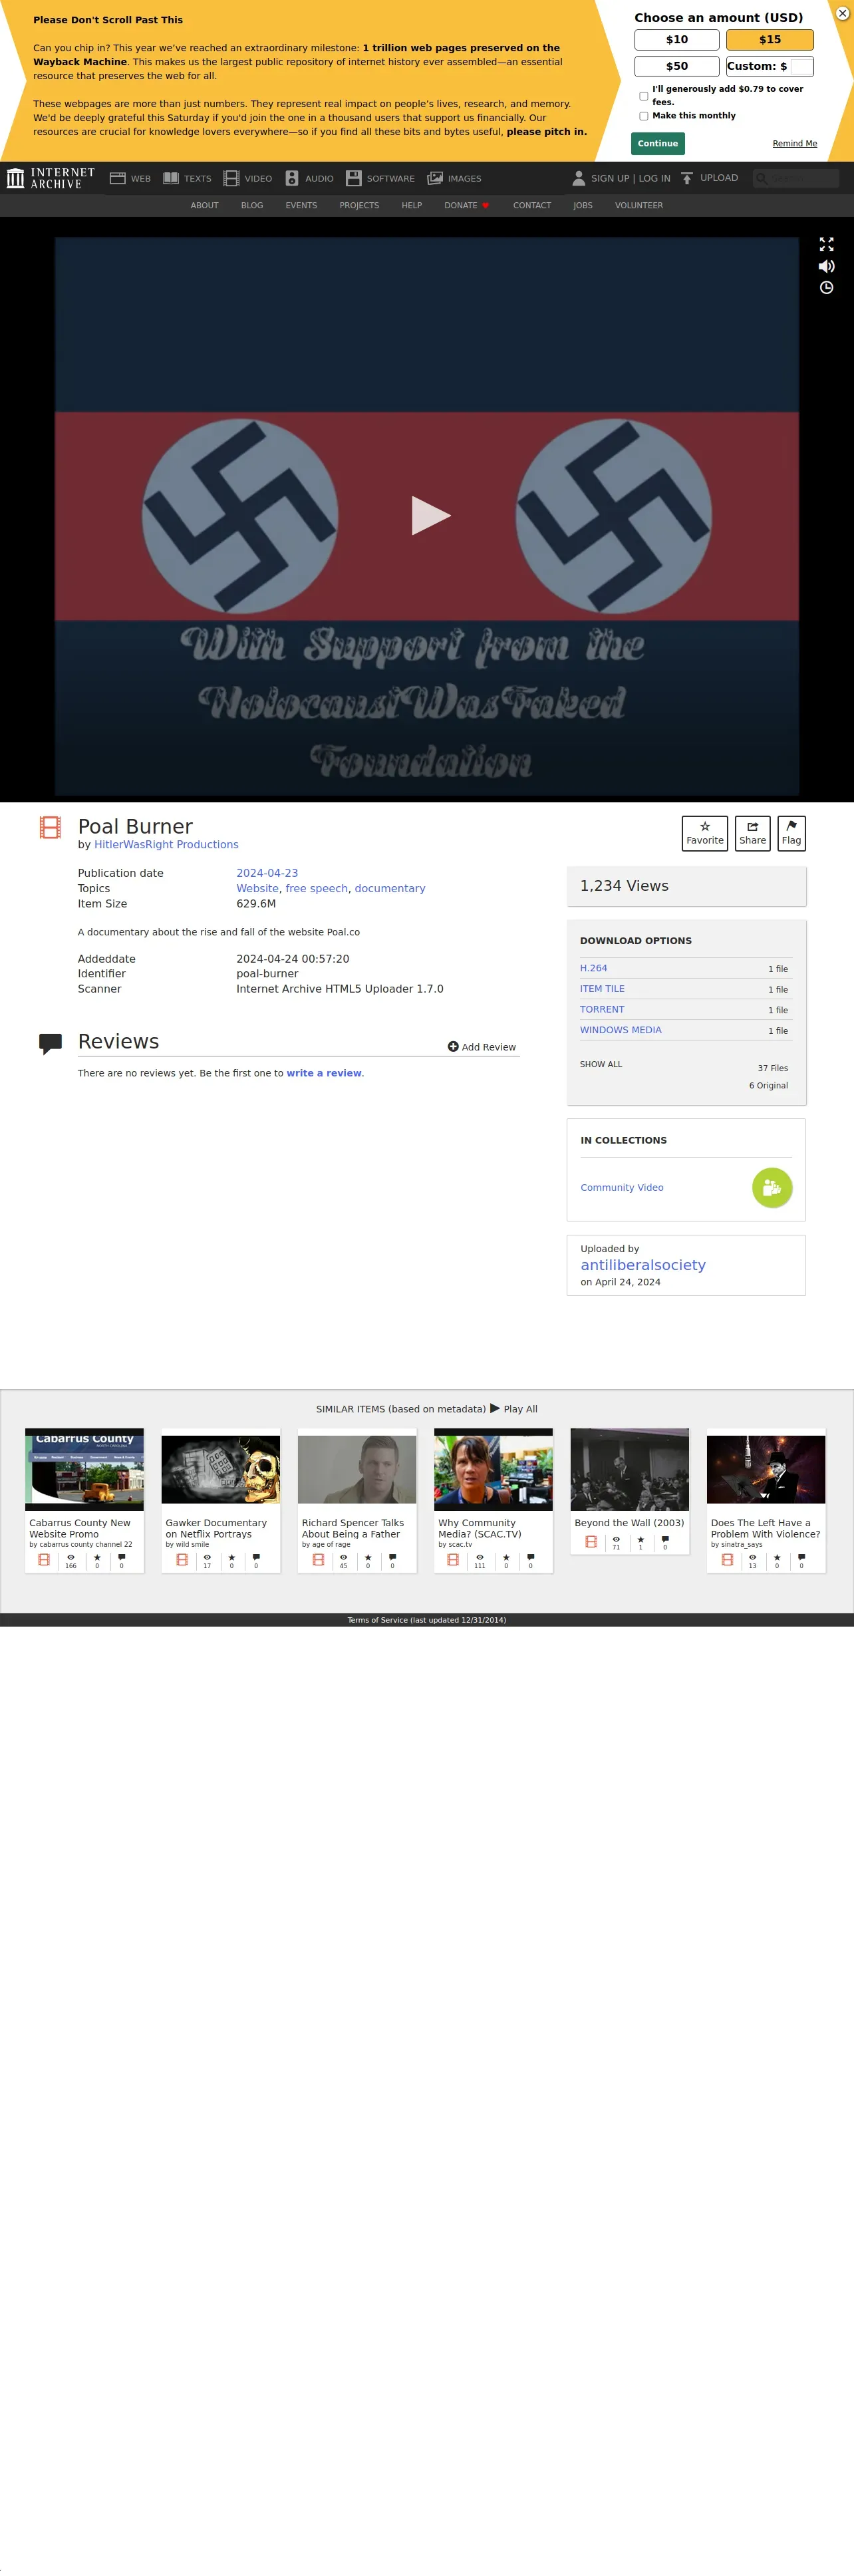Image resolution: width=854 pixels, height=2576 pixels.
Task: Open the Projects menu item
Action: point(359,206)
